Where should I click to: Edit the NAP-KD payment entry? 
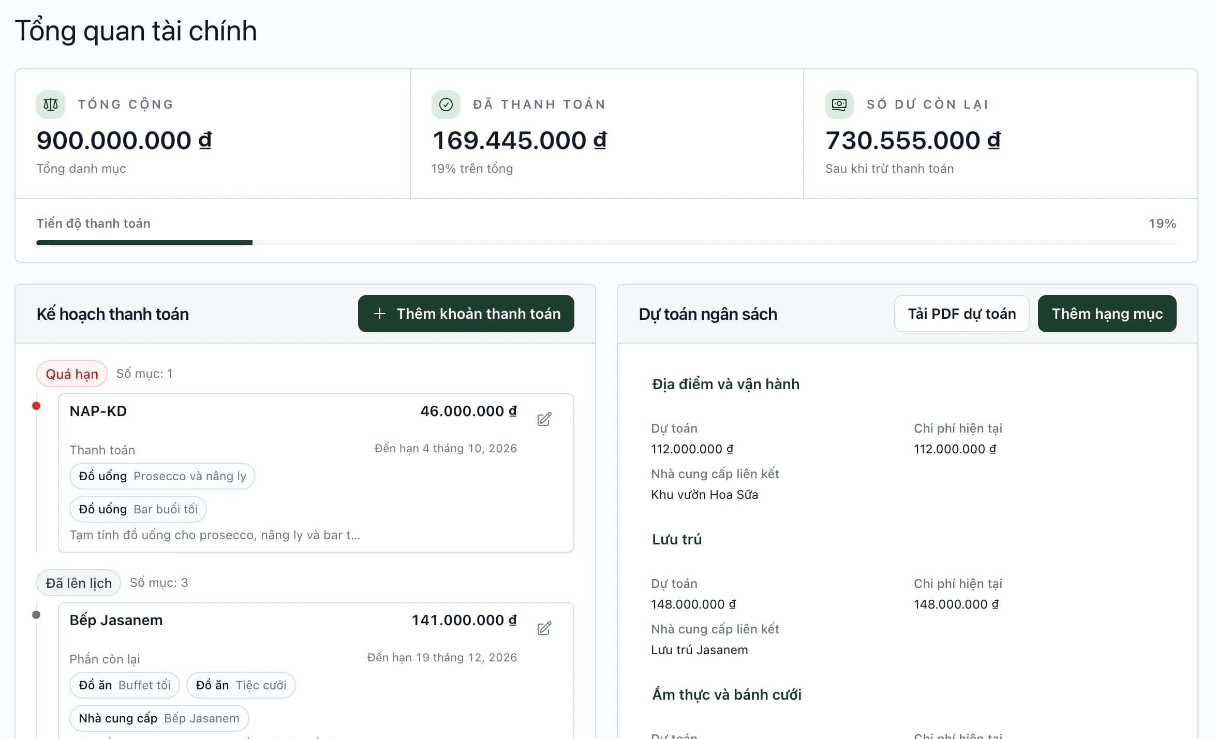[544, 419]
